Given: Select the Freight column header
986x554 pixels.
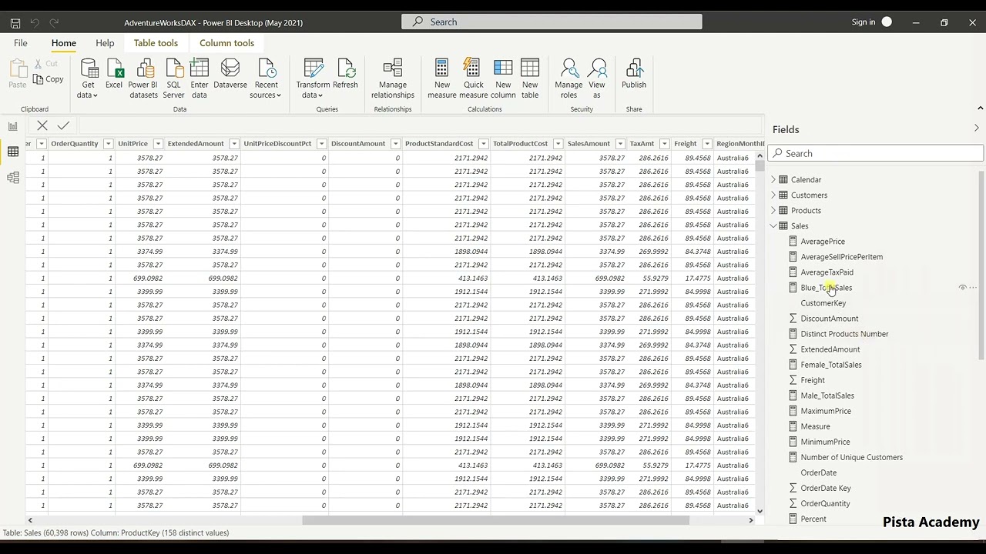Looking at the screenshot, I should pyautogui.click(x=685, y=144).
